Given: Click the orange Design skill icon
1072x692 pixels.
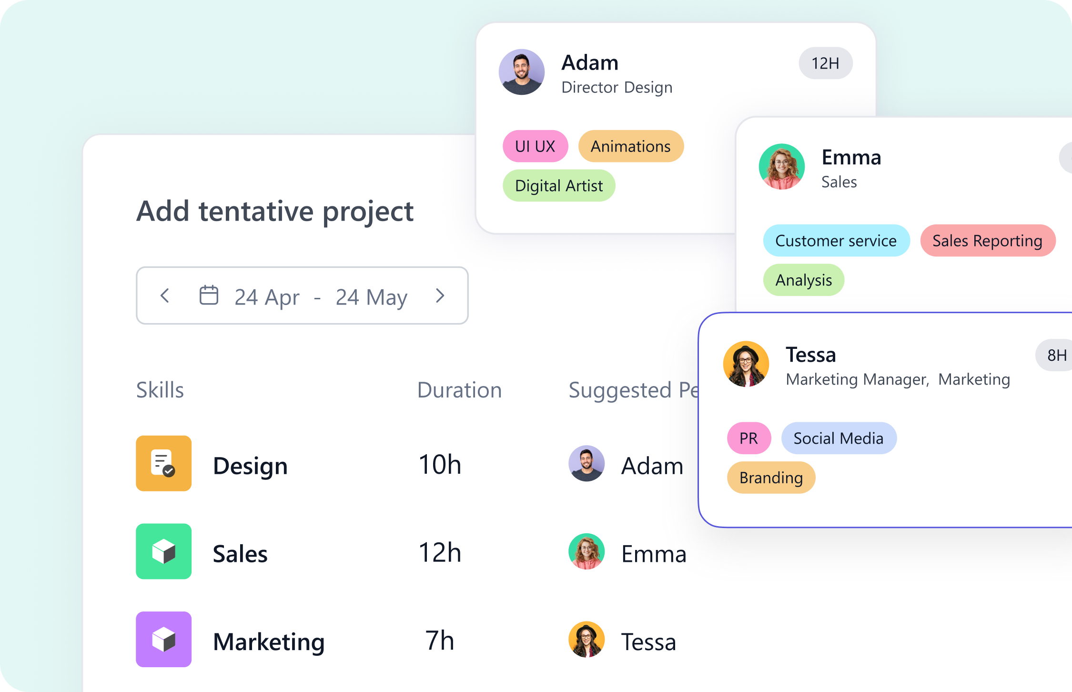Looking at the screenshot, I should coord(163,463).
